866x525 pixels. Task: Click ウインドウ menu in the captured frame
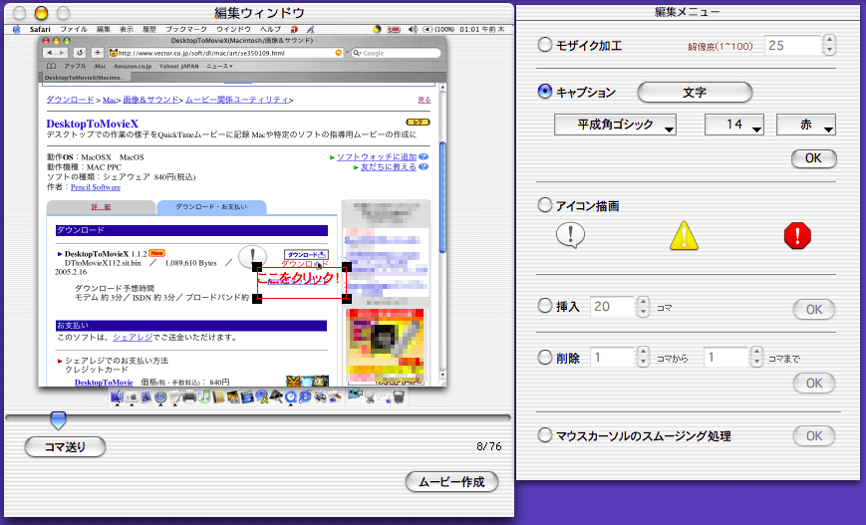[x=233, y=29]
